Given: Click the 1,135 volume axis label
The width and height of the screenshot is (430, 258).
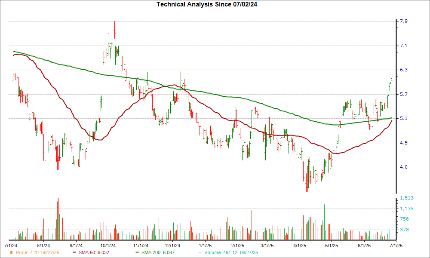Looking at the screenshot, I should click(407, 209).
